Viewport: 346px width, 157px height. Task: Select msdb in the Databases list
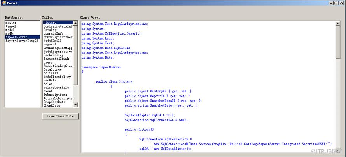coord(23,33)
